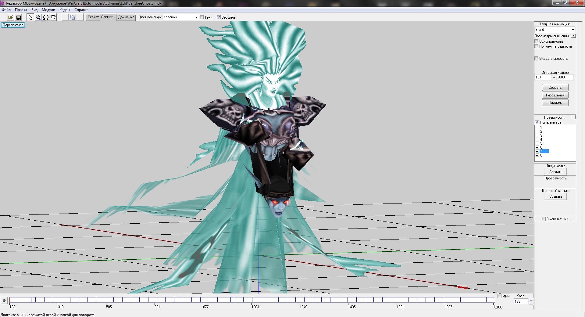Select the arrow pointer tool

(x=30, y=17)
